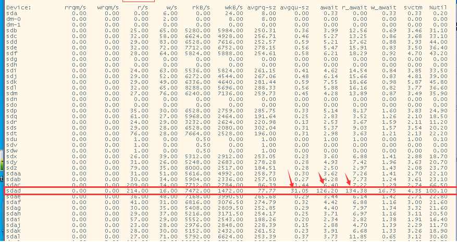Select the sdq device name
The image size is (457, 242).
[11, 117]
